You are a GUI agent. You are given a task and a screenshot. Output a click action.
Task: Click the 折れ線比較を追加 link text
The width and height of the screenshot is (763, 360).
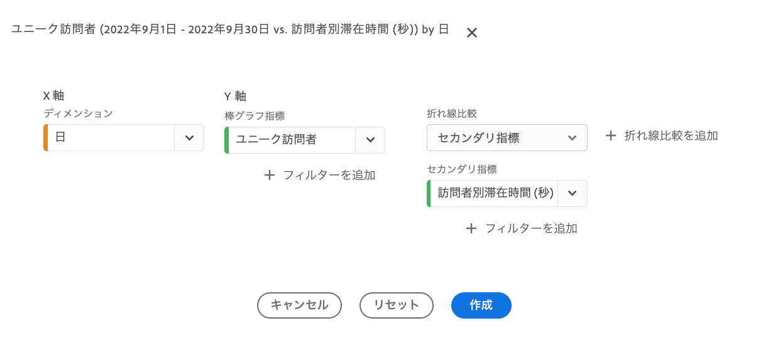(x=671, y=135)
